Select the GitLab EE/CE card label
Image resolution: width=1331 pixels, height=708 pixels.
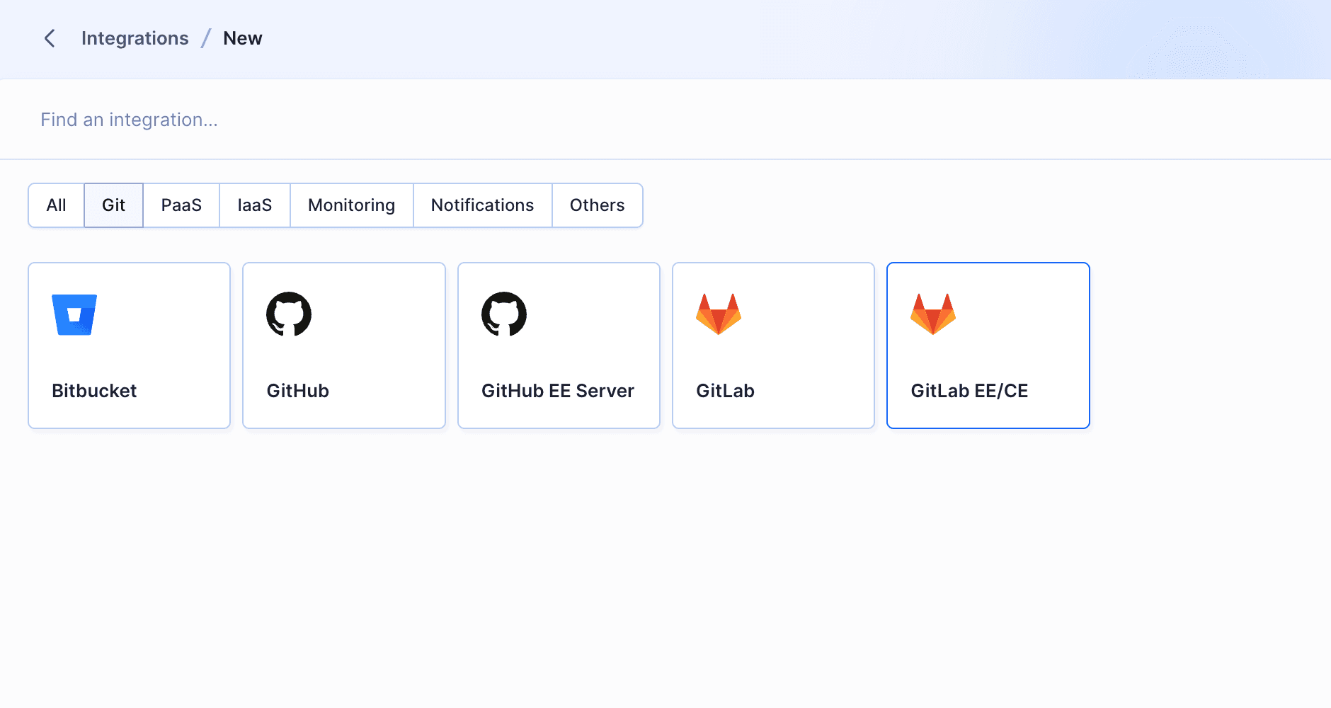969,391
